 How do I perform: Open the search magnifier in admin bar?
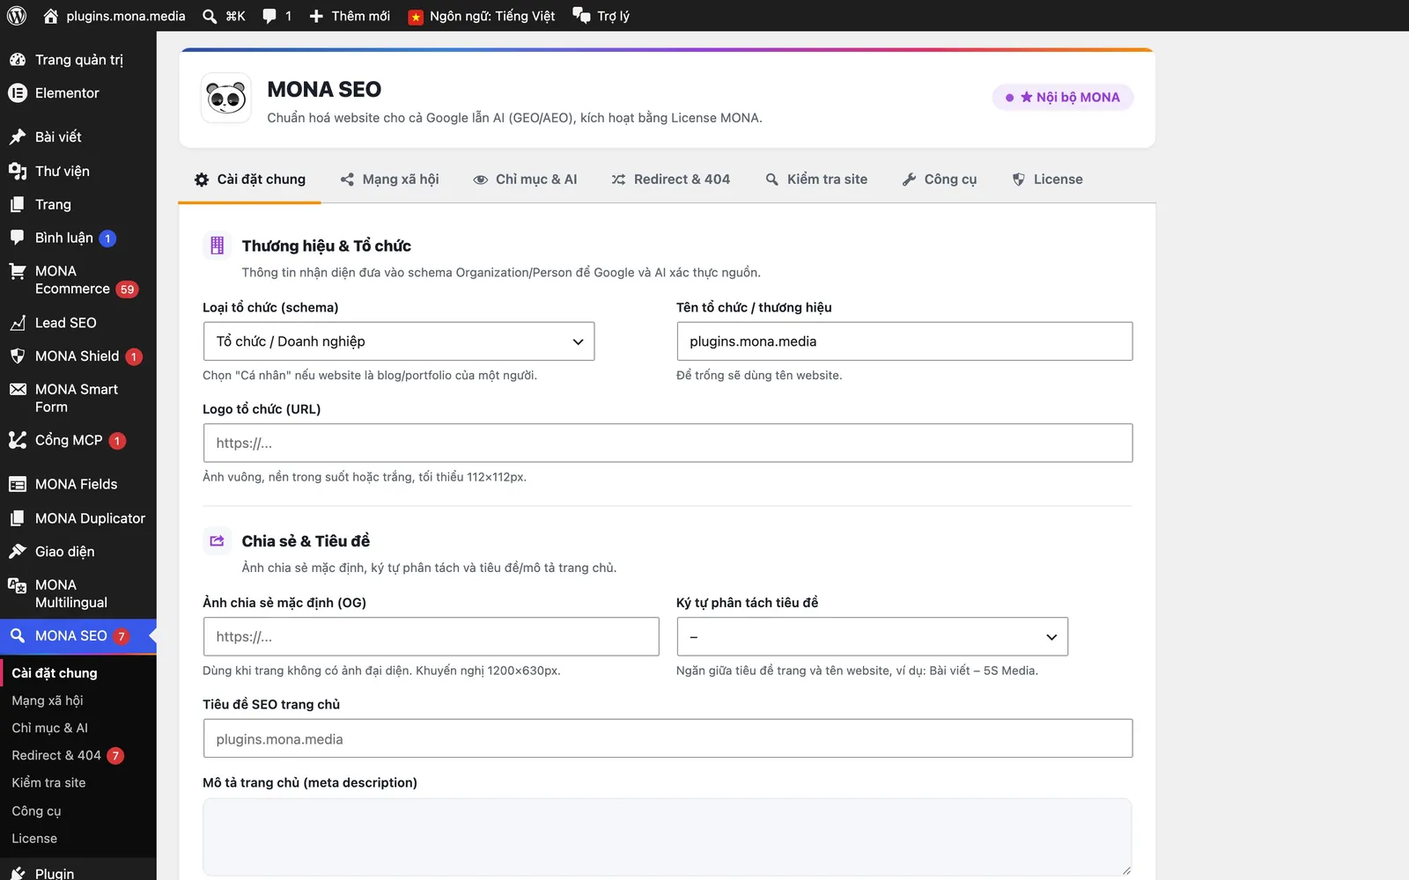(x=210, y=16)
